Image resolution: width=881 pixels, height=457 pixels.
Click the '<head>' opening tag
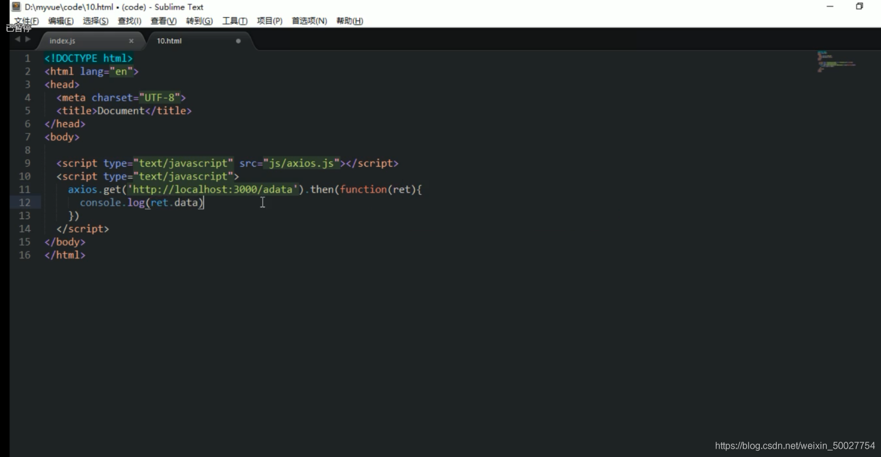click(62, 85)
